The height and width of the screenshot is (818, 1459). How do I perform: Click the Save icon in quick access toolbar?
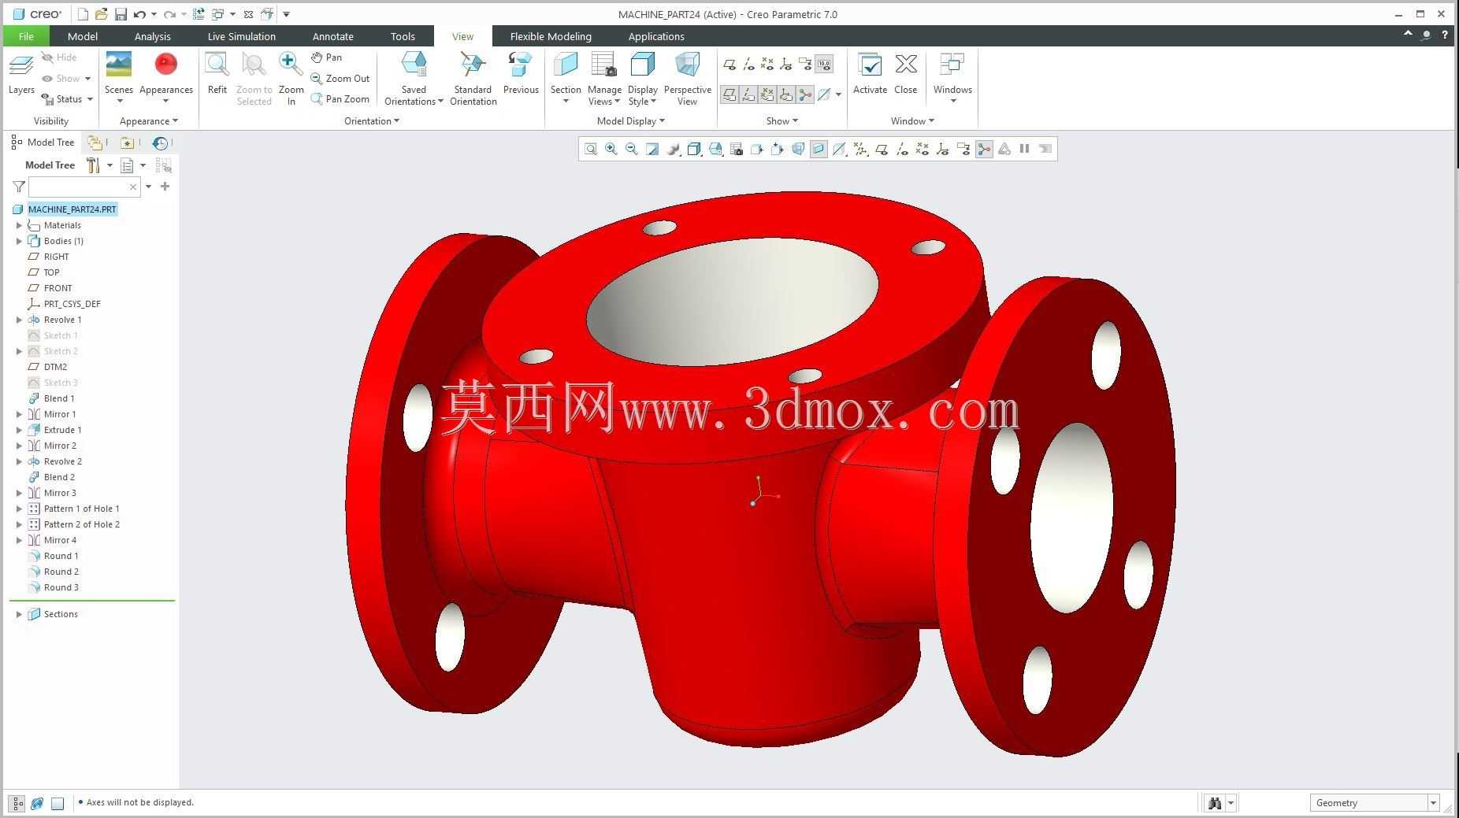click(121, 14)
